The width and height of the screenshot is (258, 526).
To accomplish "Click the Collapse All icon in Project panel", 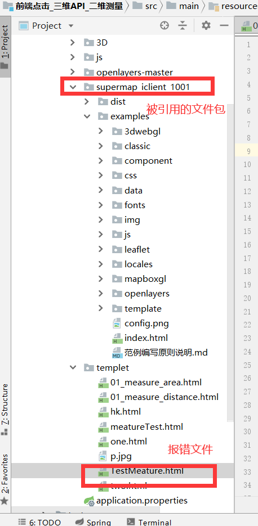I will click(x=183, y=25).
